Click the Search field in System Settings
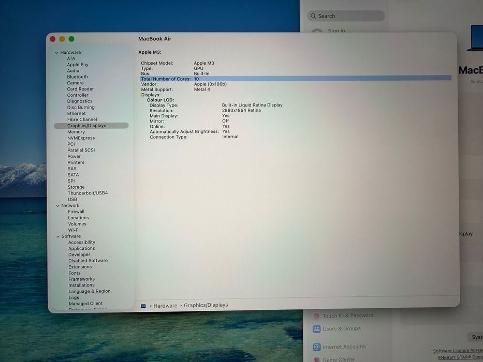Viewport: 483px width, 362px height. [346, 16]
